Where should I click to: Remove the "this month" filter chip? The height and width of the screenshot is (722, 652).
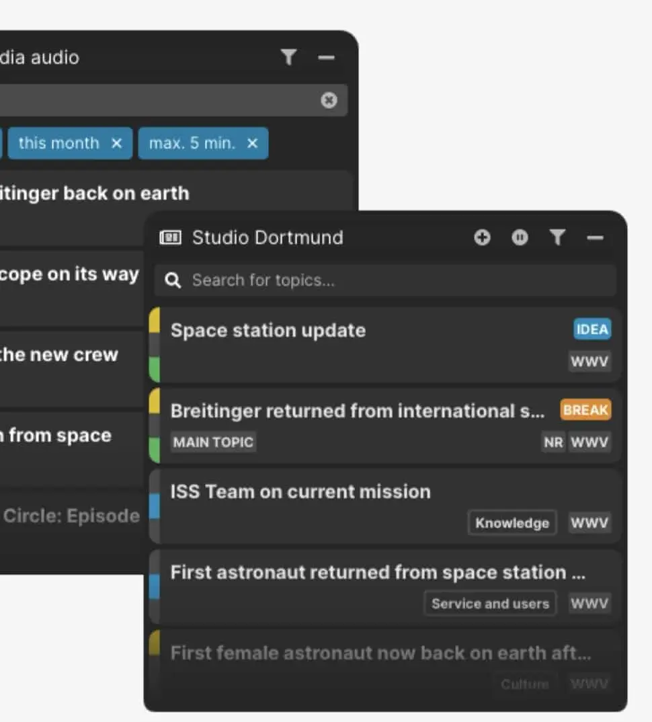[116, 143]
